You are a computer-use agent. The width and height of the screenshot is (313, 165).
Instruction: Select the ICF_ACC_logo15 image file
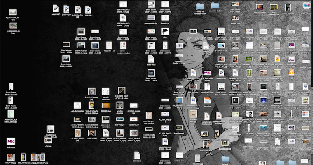click(x=249, y=32)
